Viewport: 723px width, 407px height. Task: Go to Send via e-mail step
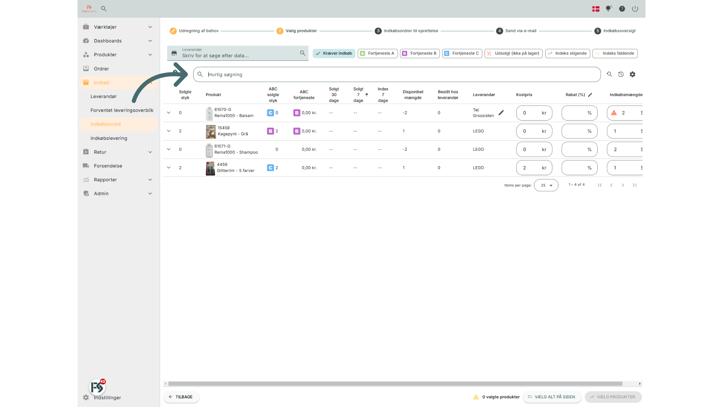516,31
